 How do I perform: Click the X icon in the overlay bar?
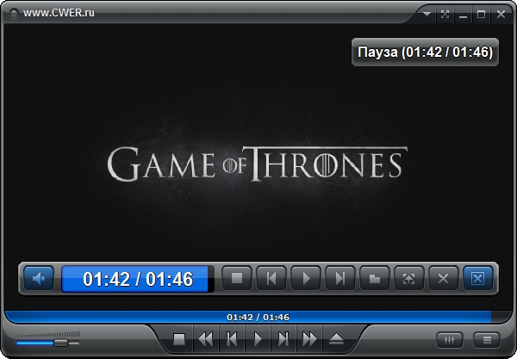coord(443,278)
